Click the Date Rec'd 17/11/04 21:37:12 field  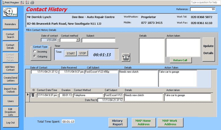(x=111, y=100)
